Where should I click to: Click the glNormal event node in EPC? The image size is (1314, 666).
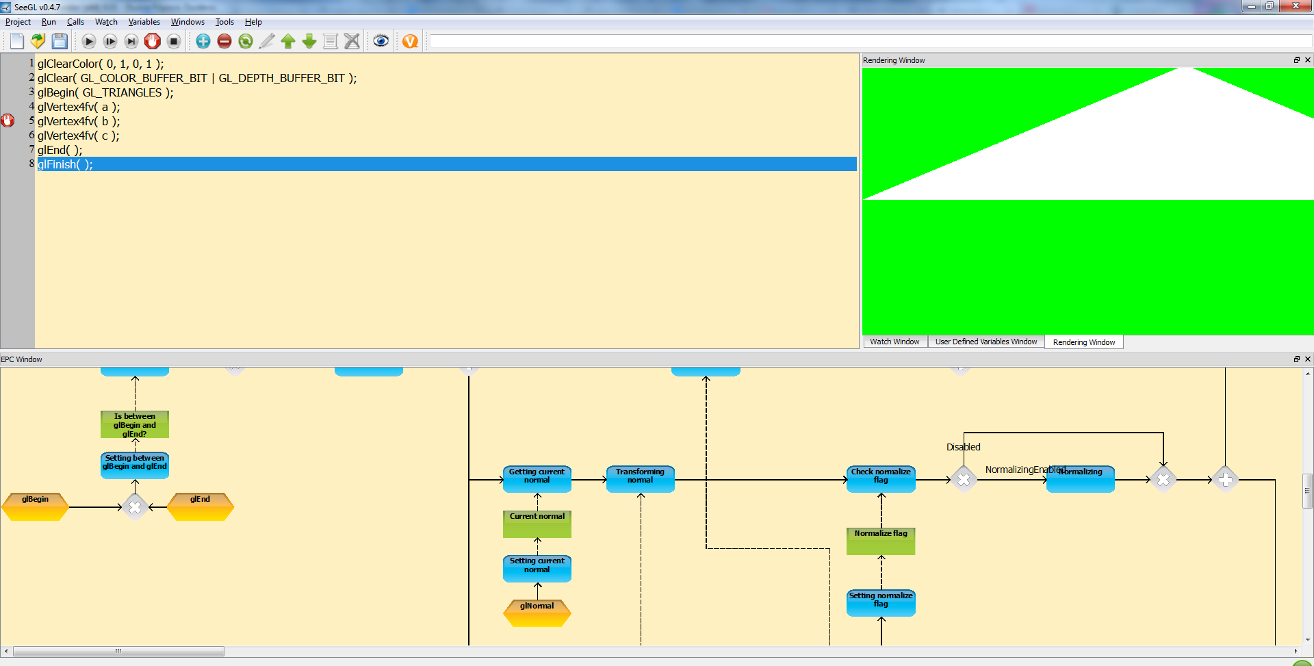pyautogui.click(x=537, y=612)
